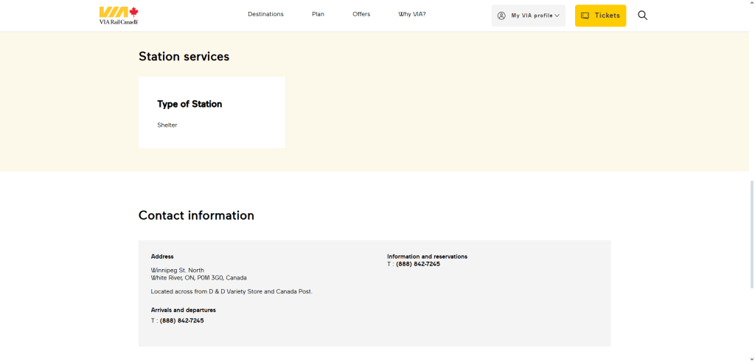
Task: Expand the My VIA profile chevron
Action: tap(557, 15)
